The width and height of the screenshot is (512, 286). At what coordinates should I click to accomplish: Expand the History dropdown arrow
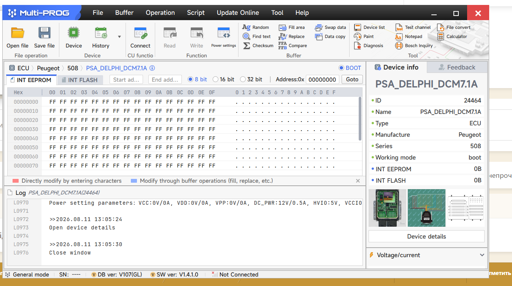(x=119, y=37)
